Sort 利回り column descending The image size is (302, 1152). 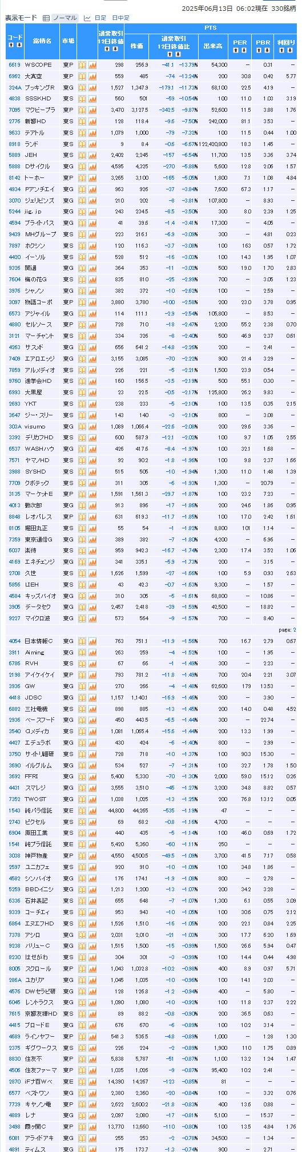[x=289, y=50]
